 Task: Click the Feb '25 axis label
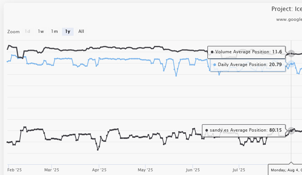click(14, 170)
